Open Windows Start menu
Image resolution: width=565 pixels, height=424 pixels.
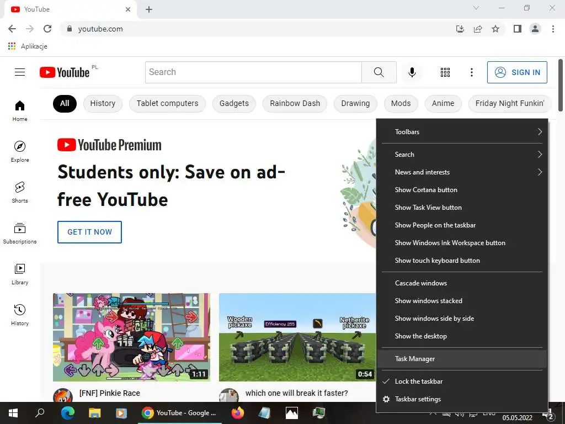tap(13, 413)
